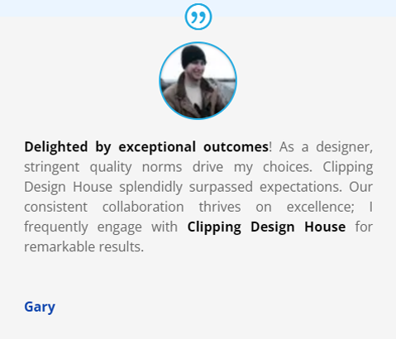Screen dimensions: 396x339
Task: Click the phrase 'drive my choices.'
Action: (252, 167)
